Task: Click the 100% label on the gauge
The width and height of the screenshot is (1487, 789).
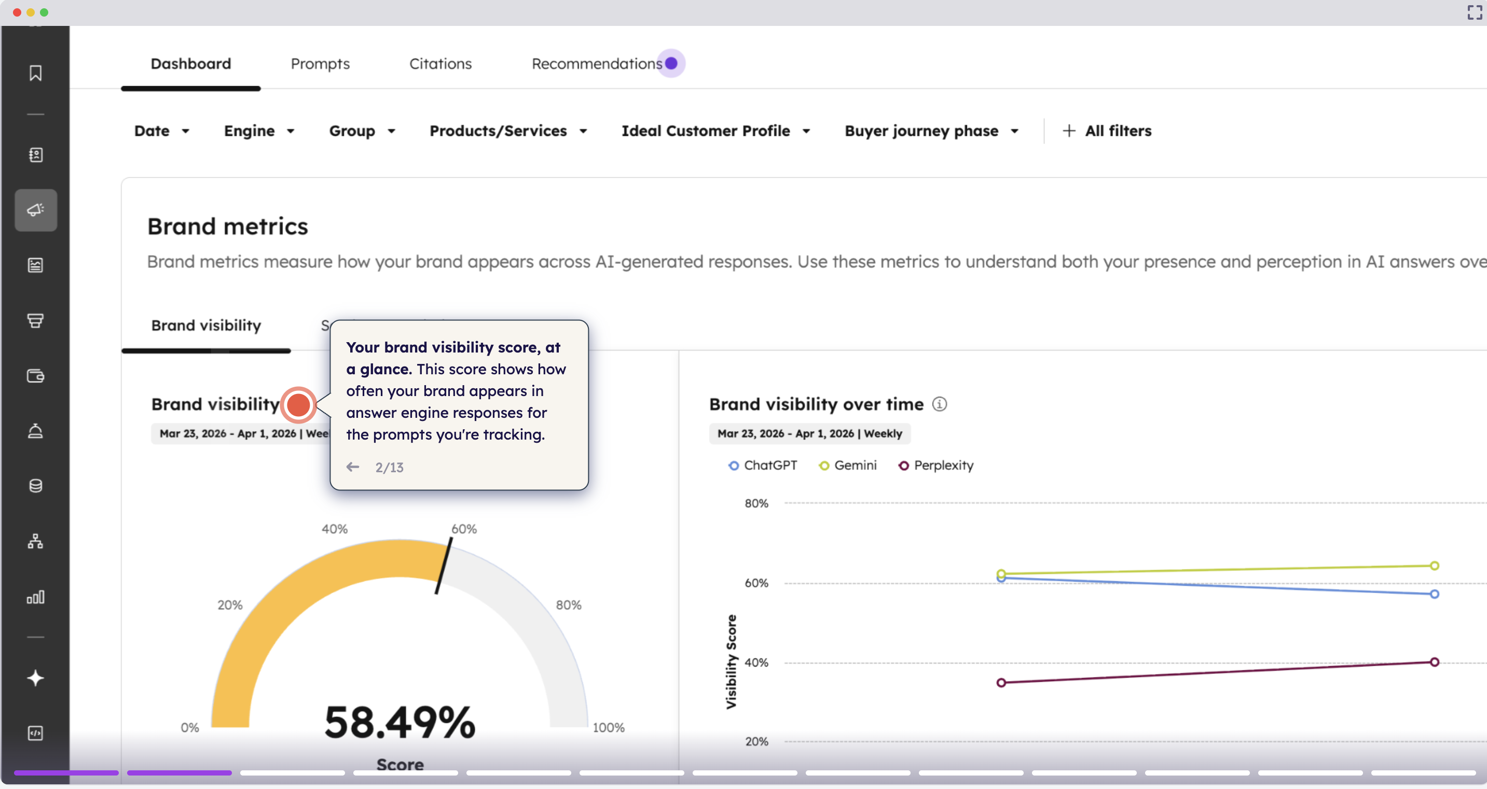Action: (x=609, y=728)
